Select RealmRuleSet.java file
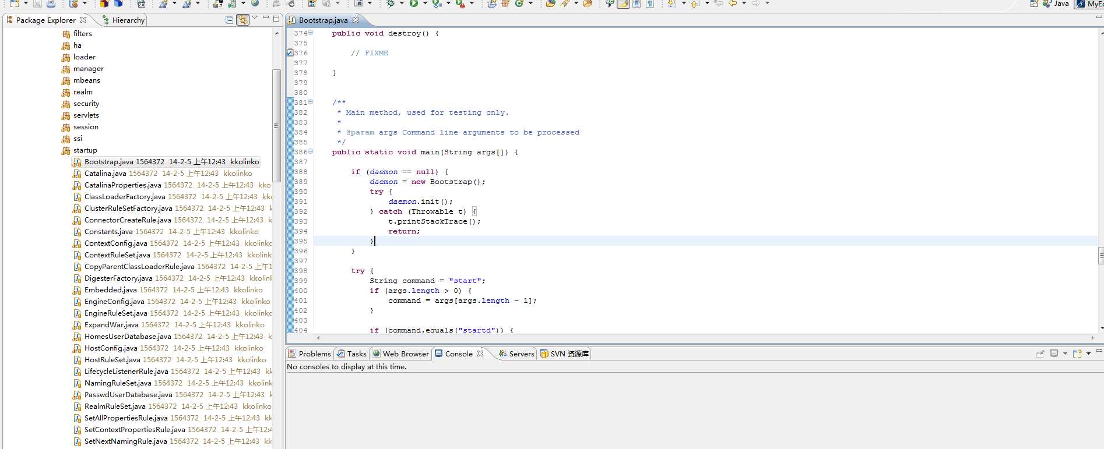This screenshot has height=449, width=1104. [172, 406]
